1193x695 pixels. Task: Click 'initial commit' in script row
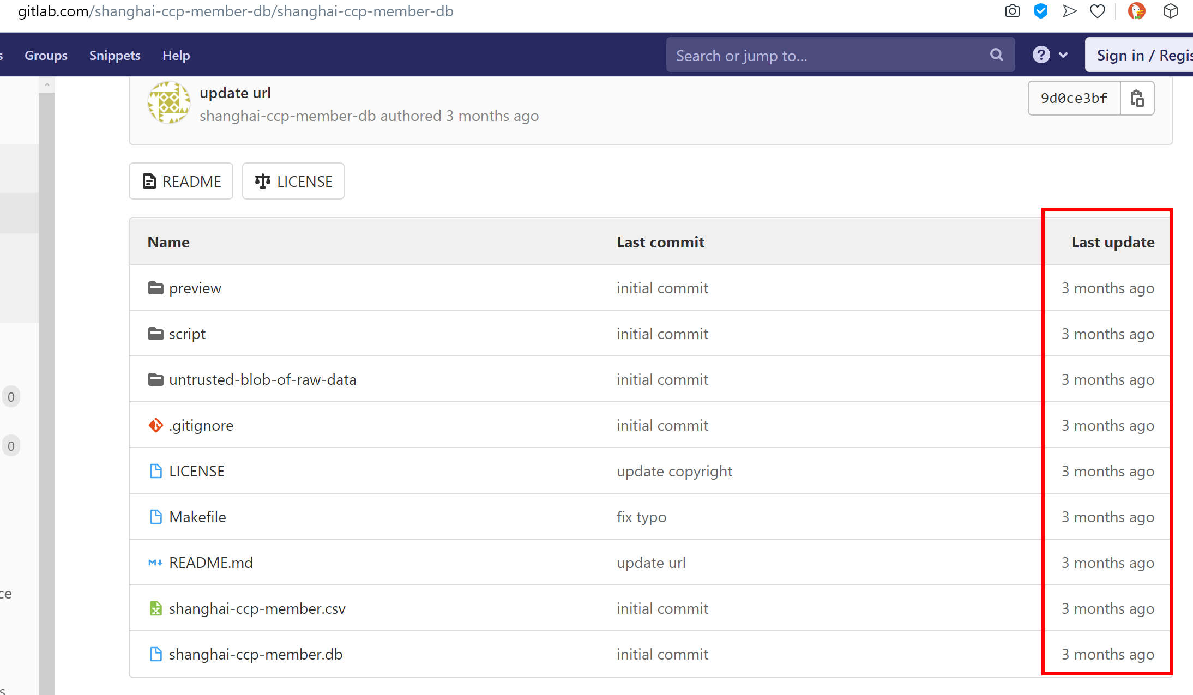(662, 334)
